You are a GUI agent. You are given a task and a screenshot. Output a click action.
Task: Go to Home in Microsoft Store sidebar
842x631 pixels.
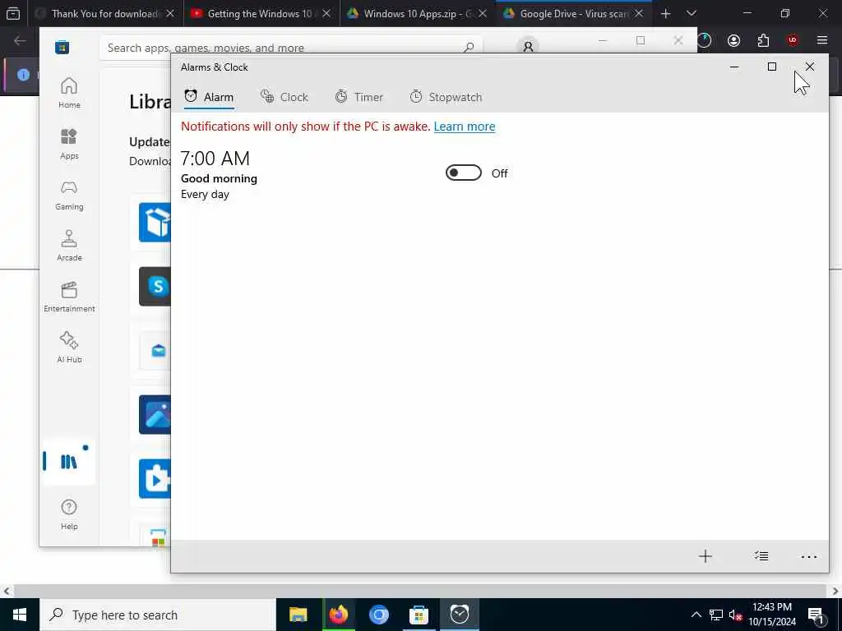pyautogui.click(x=69, y=93)
